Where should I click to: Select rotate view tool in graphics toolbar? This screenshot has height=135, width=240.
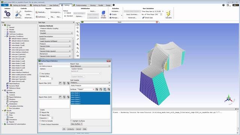78,24
